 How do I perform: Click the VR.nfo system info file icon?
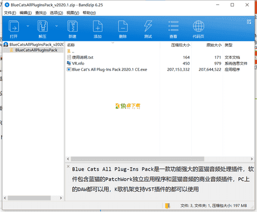(69, 63)
